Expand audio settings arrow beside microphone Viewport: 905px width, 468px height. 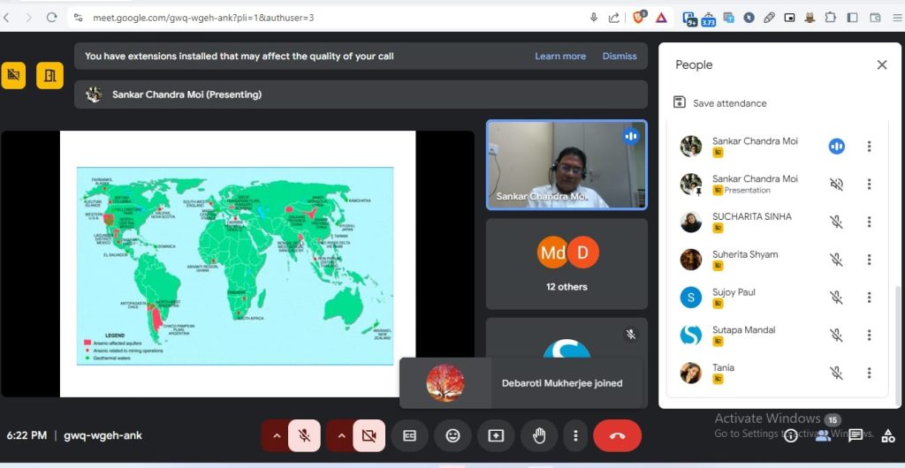277,435
